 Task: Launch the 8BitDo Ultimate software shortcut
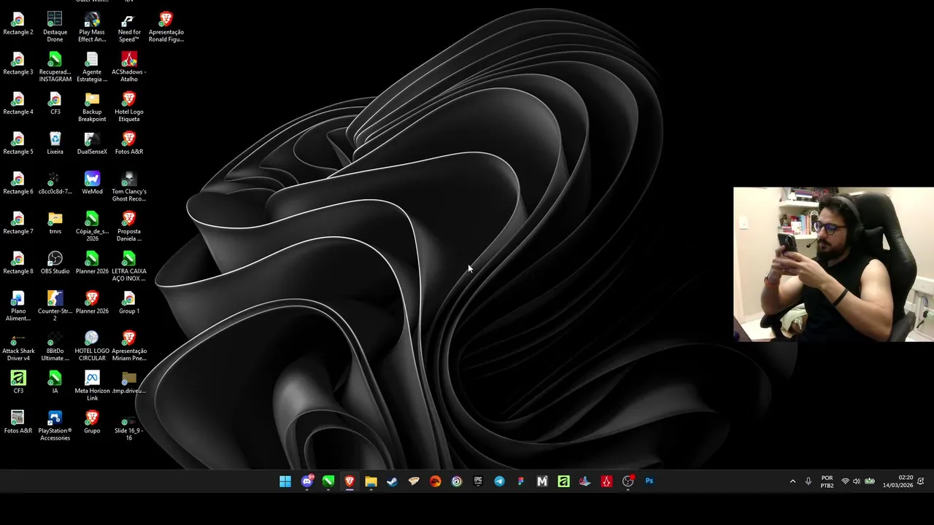pos(55,346)
